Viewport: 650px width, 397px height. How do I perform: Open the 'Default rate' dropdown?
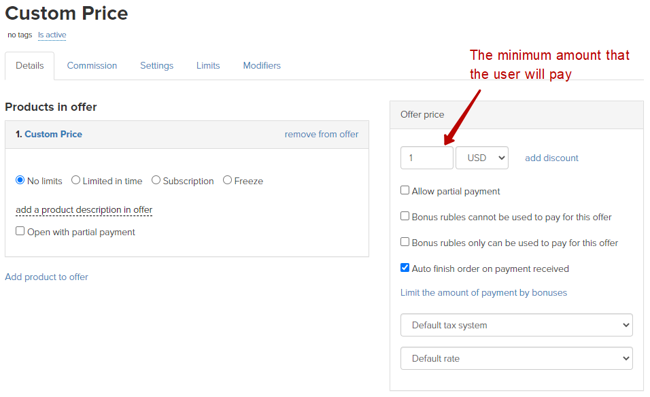tap(517, 358)
